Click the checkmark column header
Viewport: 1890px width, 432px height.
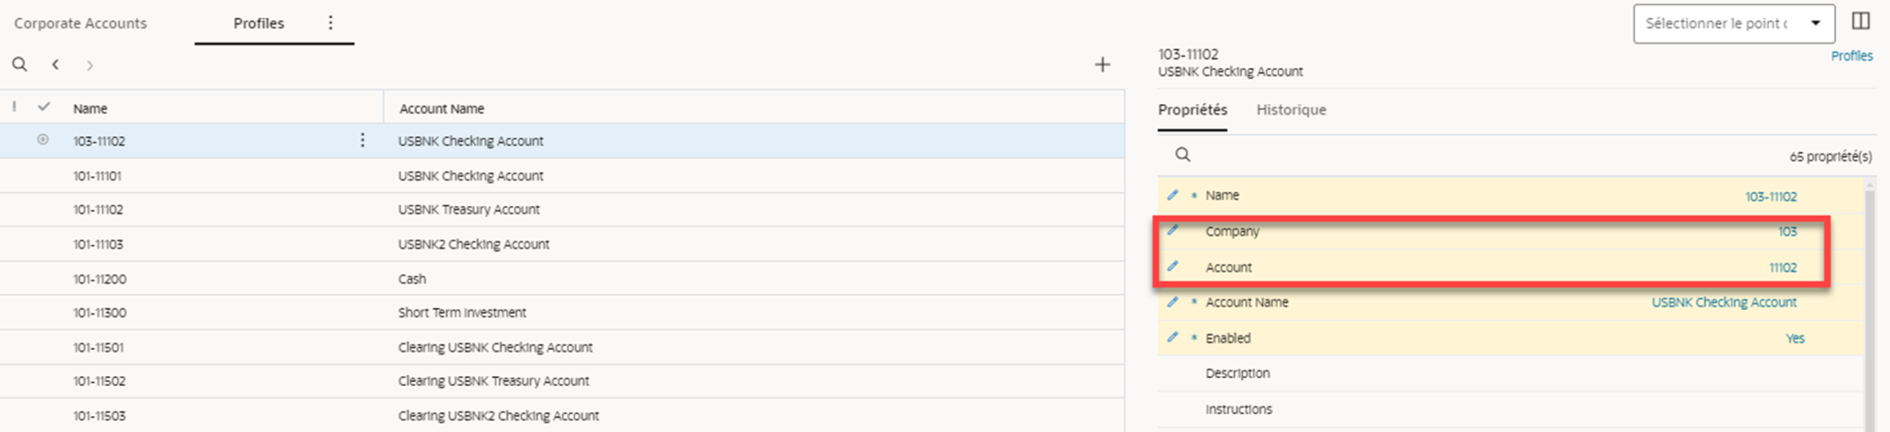click(x=43, y=107)
